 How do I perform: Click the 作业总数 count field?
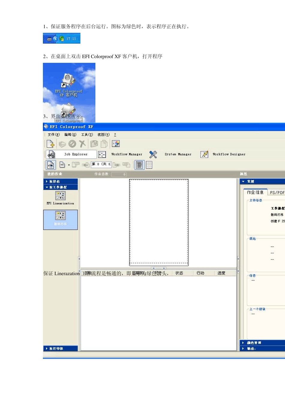point(119,174)
